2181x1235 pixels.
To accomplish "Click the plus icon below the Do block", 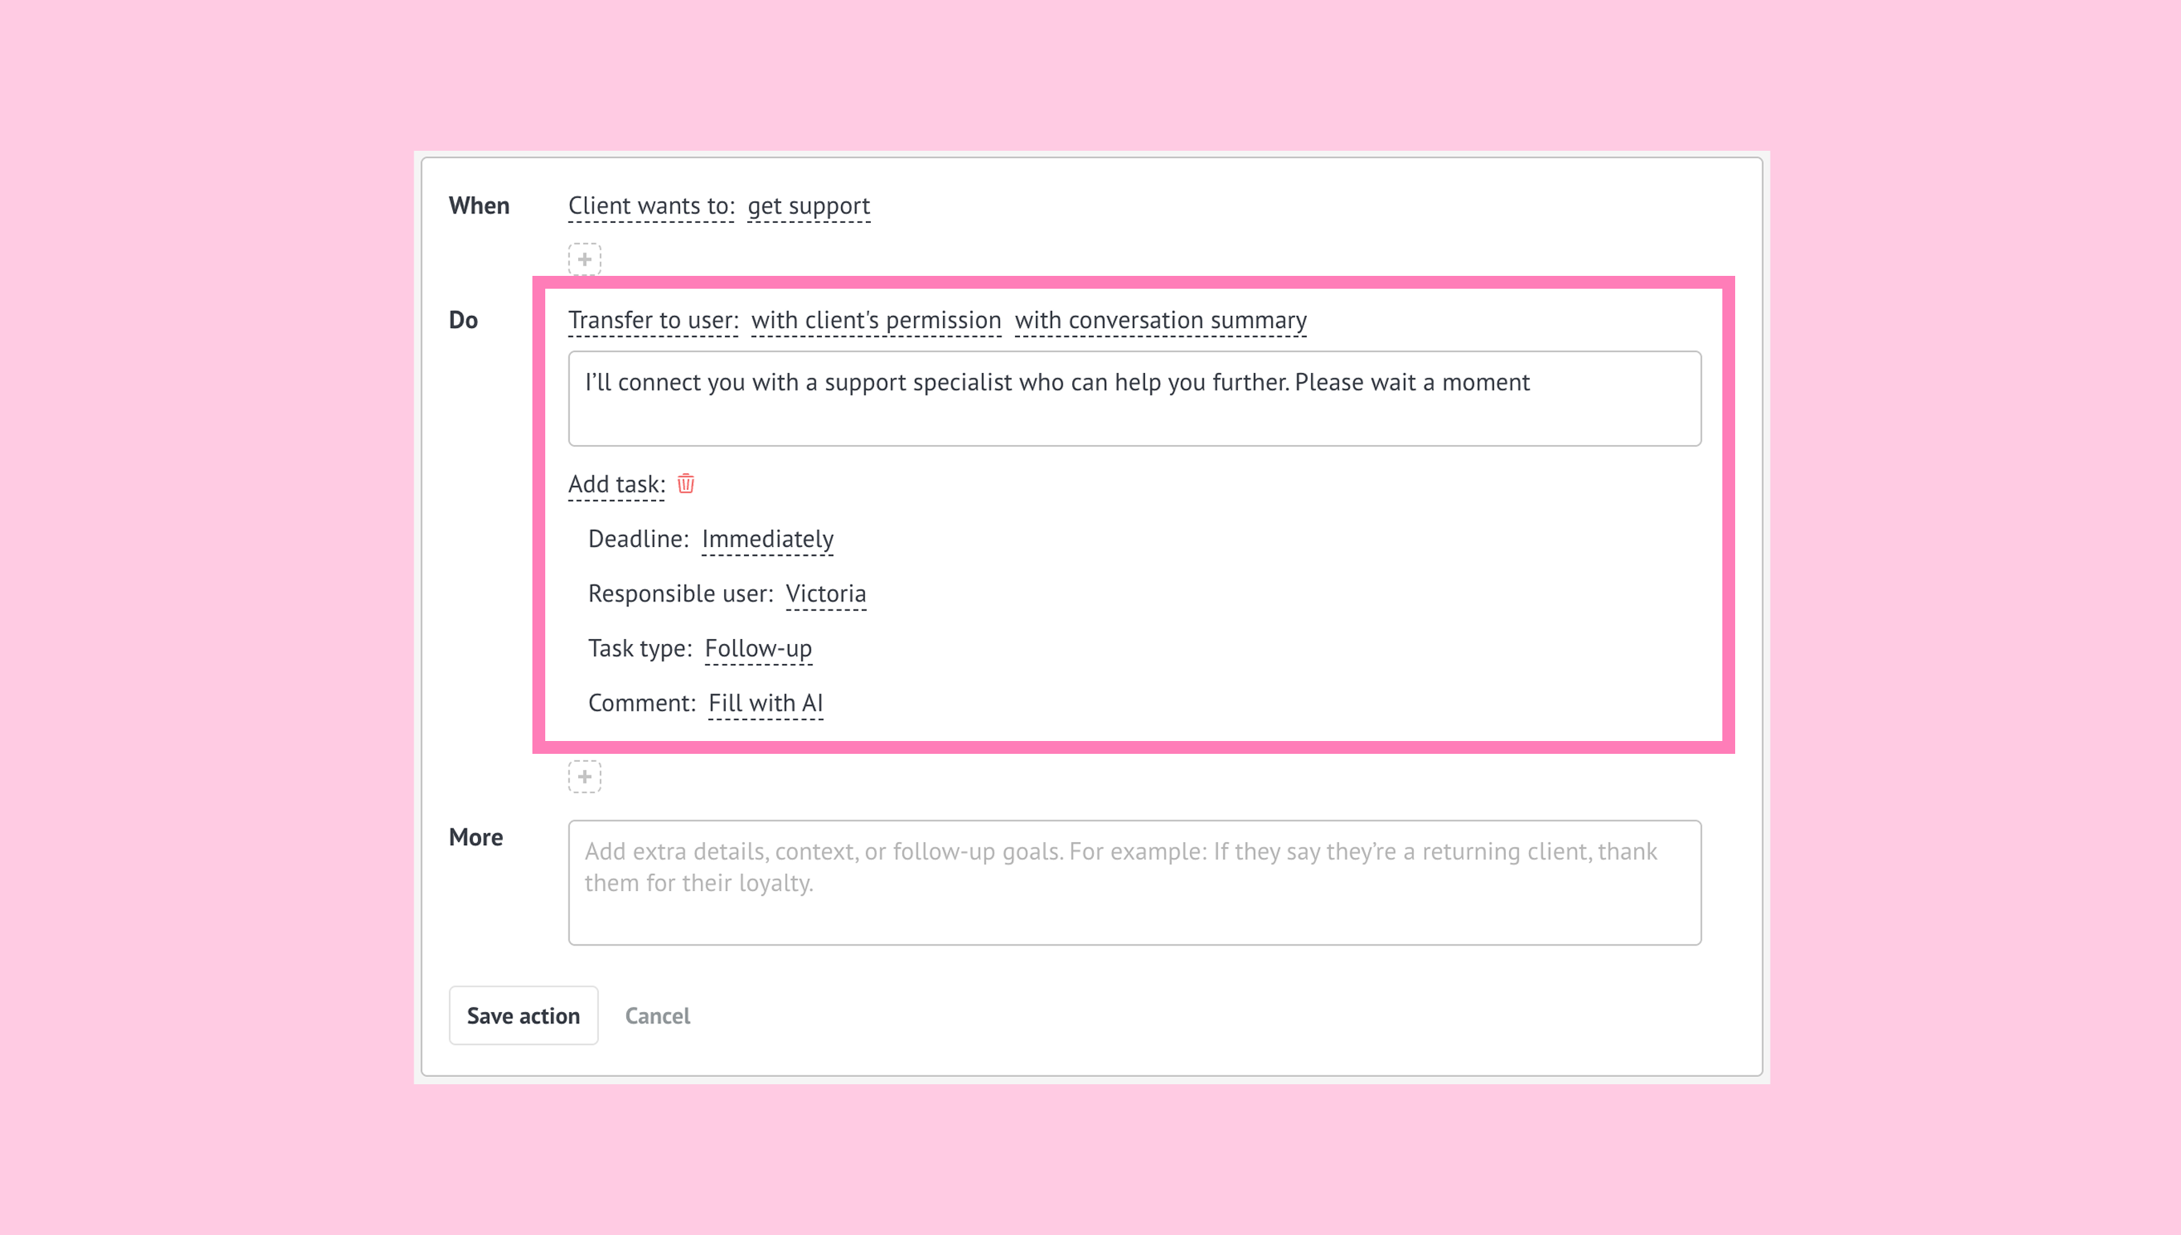I will pyautogui.click(x=585, y=776).
